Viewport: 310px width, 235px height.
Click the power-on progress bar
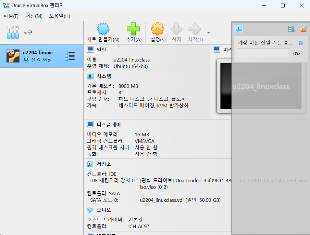point(264,54)
